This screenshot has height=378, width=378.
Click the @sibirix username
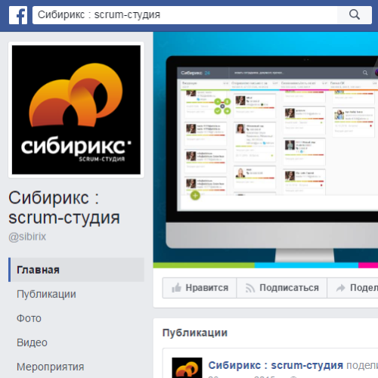coord(27,237)
